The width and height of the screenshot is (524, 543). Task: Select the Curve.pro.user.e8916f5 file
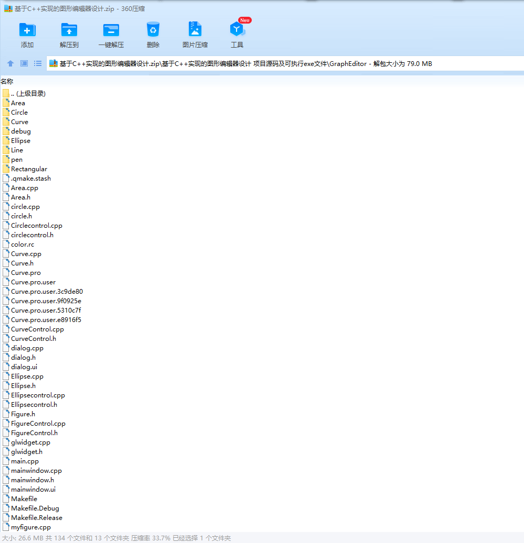(42, 320)
